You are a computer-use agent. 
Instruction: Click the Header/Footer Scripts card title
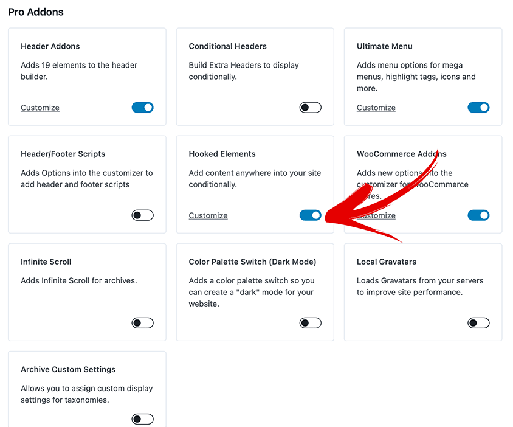(x=63, y=154)
